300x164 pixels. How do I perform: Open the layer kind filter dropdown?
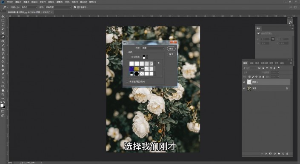[x=250, y=68]
